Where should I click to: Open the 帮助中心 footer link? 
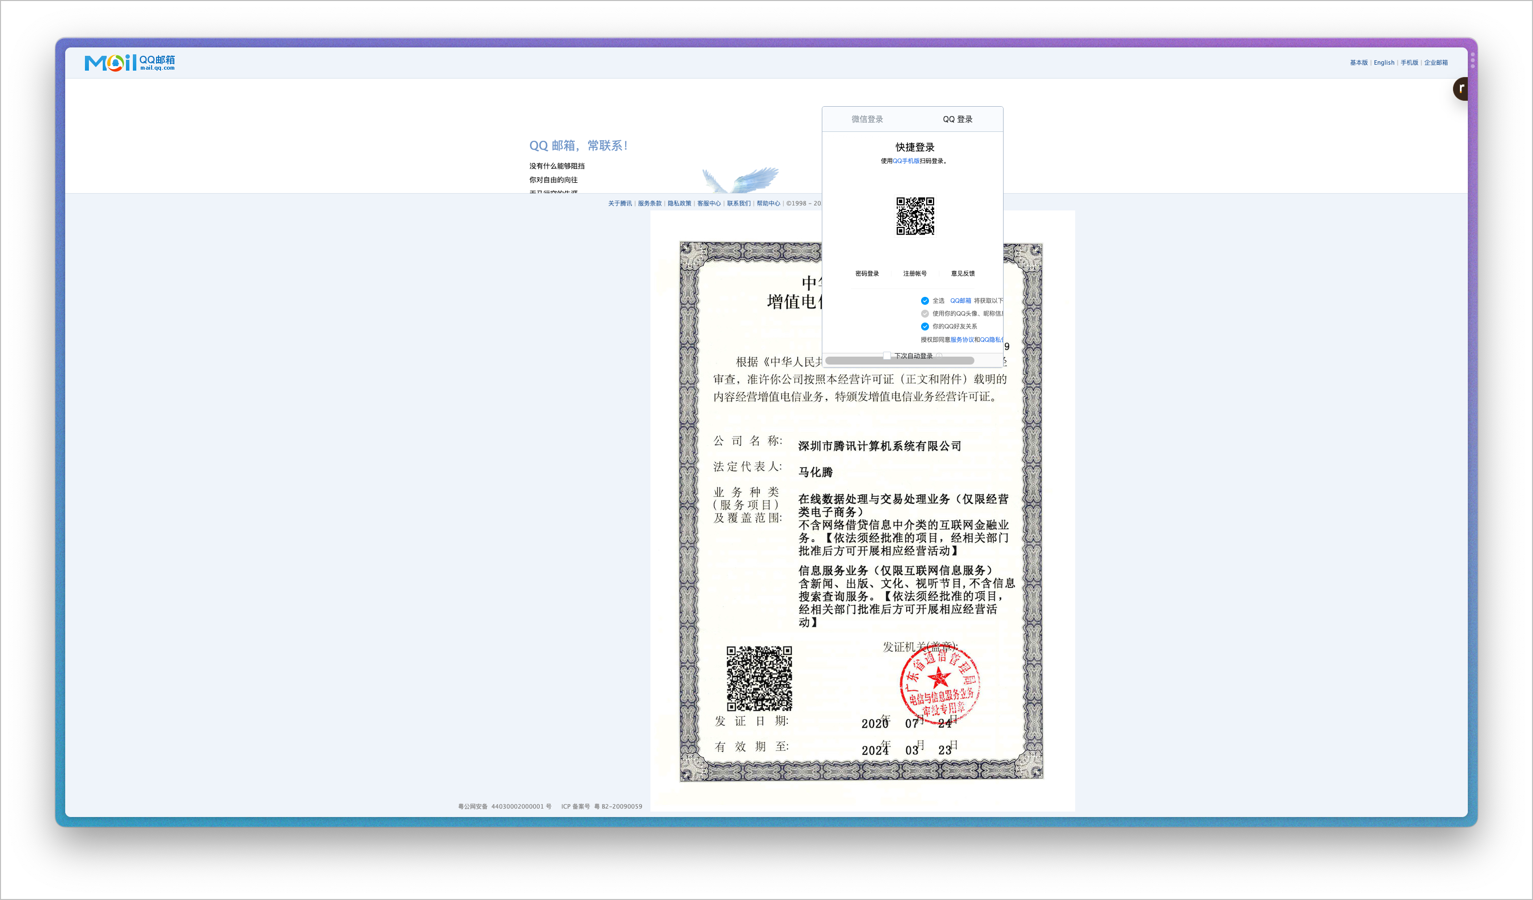click(768, 203)
